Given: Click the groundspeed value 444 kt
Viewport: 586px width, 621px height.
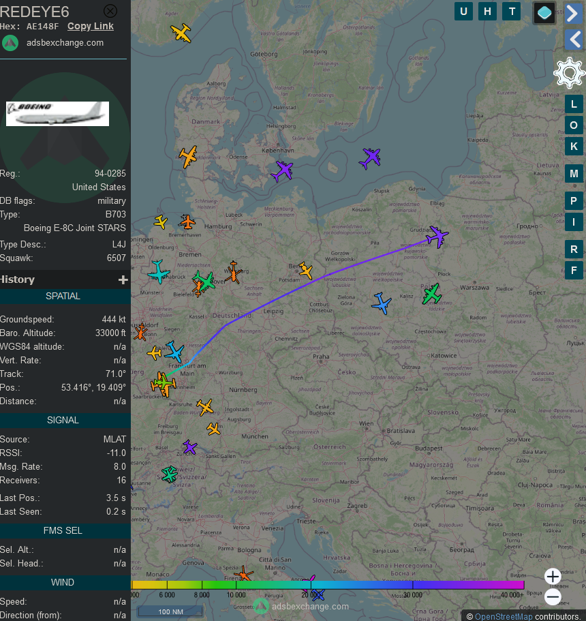Looking at the screenshot, I should (x=114, y=319).
